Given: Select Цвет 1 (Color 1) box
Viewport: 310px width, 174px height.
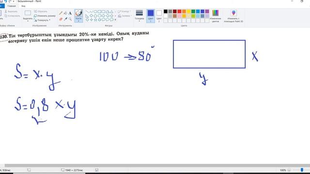Looking at the screenshot, I should 151,16.
